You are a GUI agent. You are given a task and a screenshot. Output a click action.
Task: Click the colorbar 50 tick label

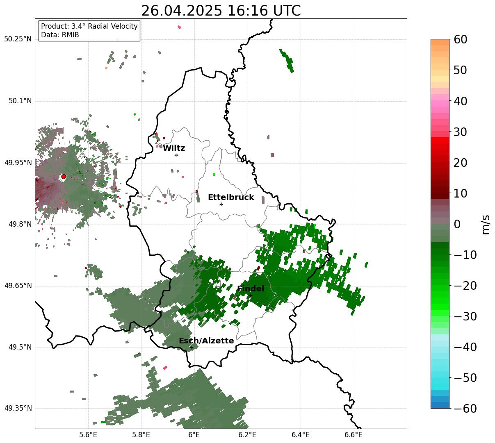[x=461, y=70]
